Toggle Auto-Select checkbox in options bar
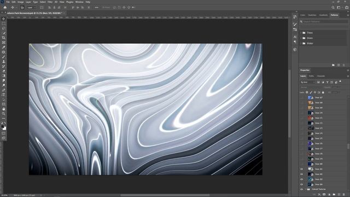 pos(22,7)
